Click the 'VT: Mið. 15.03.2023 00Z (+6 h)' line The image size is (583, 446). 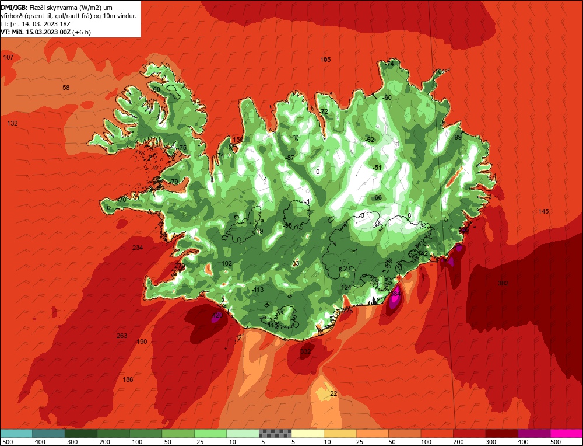click(45, 32)
